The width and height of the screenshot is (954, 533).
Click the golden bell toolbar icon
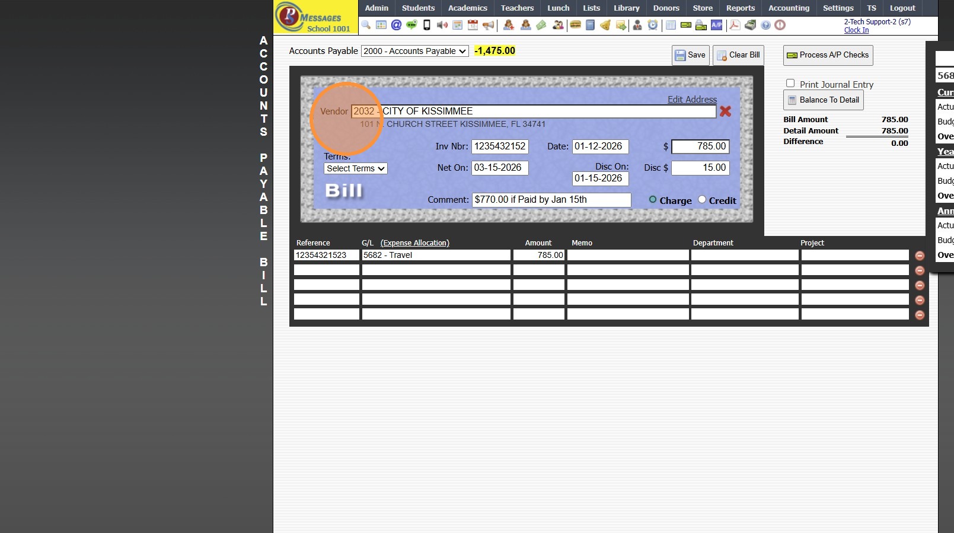pos(605,25)
